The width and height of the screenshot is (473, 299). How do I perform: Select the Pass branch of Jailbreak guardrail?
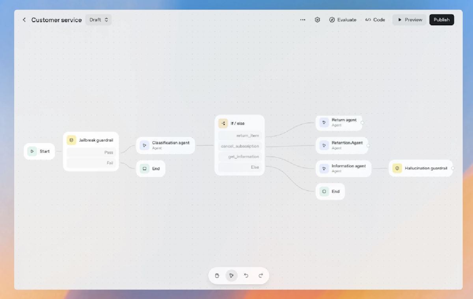tap(91, 152)
